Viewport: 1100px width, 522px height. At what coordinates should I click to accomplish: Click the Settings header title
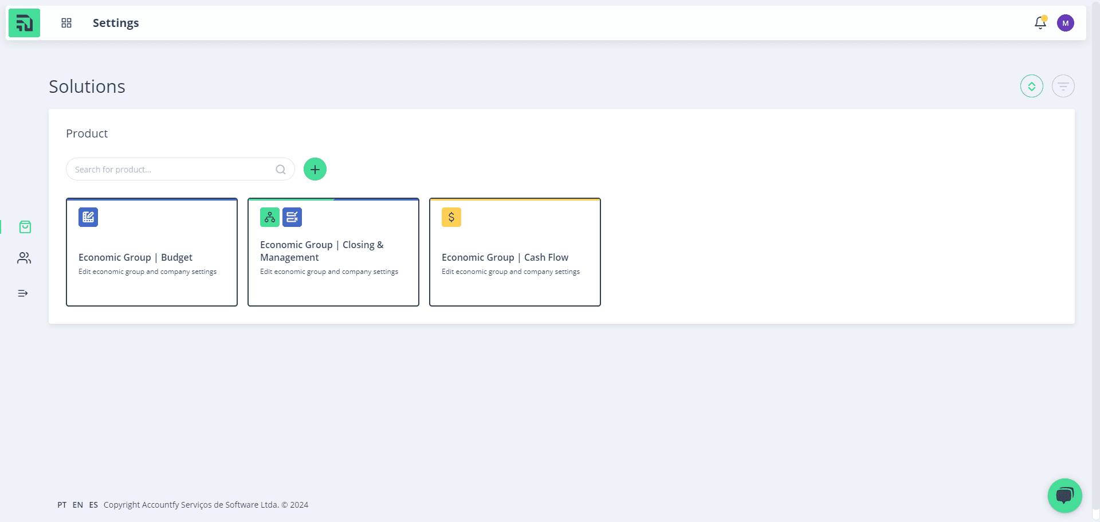tap(116, 23)
